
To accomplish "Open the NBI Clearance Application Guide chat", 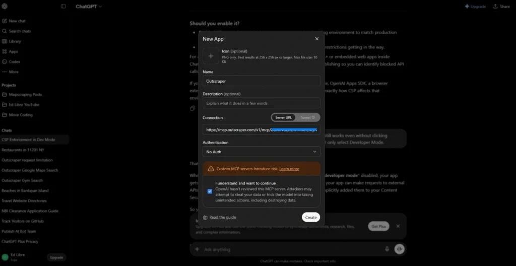I will [30, 211].
